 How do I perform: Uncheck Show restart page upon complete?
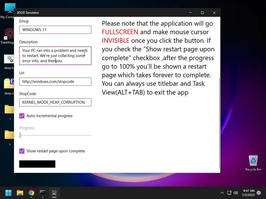(x=22, y=151)
